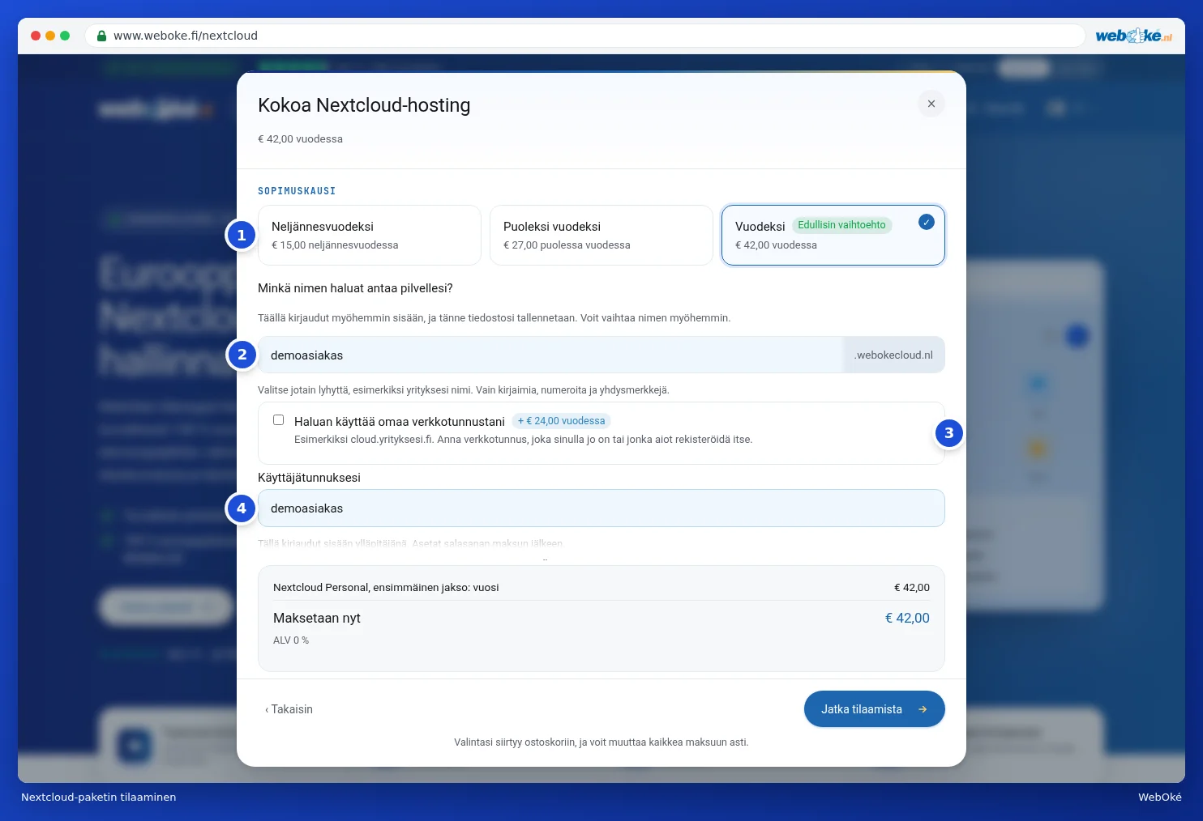
Task: Click the Valitse jotain lyhyttä hint text
Action: point(464,390)
